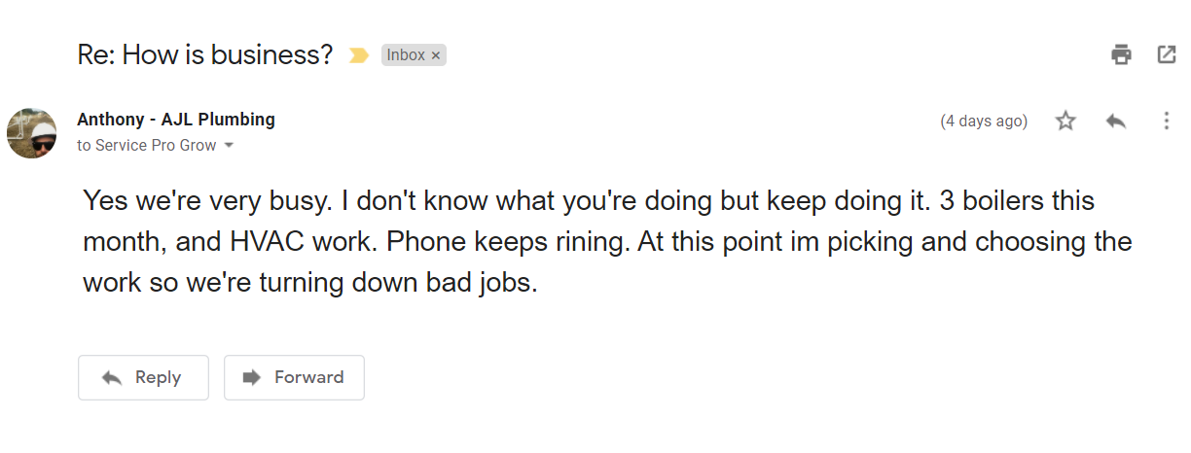Click the 'Re: How is business?' subject line
1191x453 pixels.
tap(205, 55)
